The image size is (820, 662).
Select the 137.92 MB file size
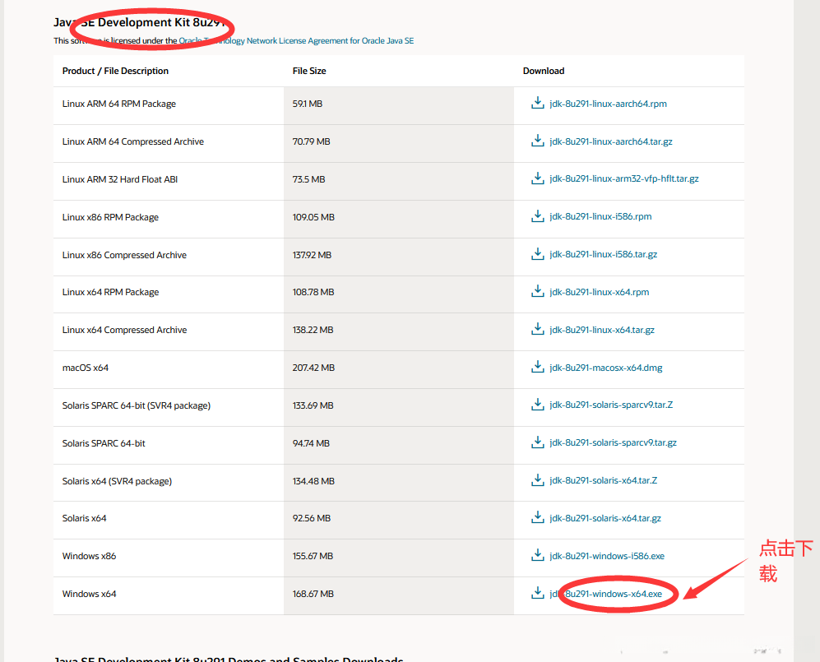(312, 255)
